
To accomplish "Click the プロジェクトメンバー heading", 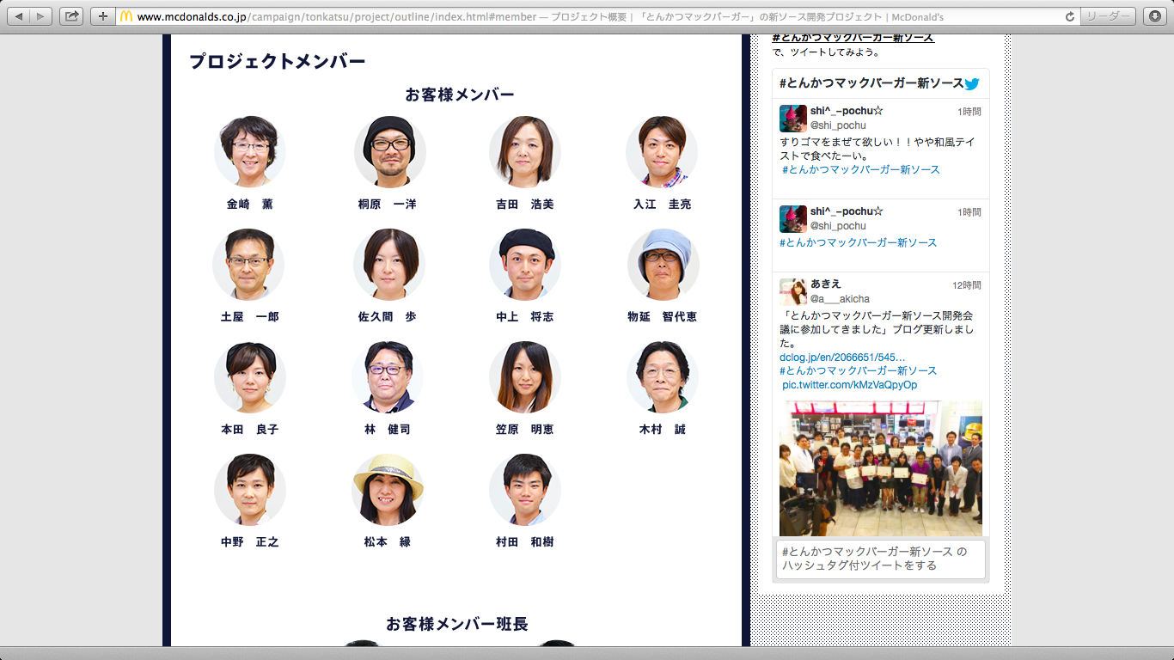I will pos(278,61).
